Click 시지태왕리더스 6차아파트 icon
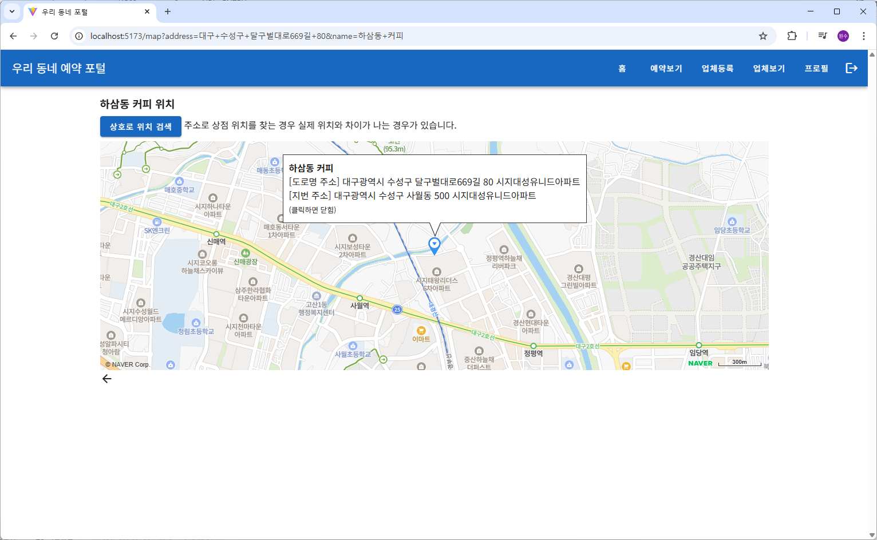Viewport: 877px width, 540px height. pyautogui.click(x=437, y=272)
